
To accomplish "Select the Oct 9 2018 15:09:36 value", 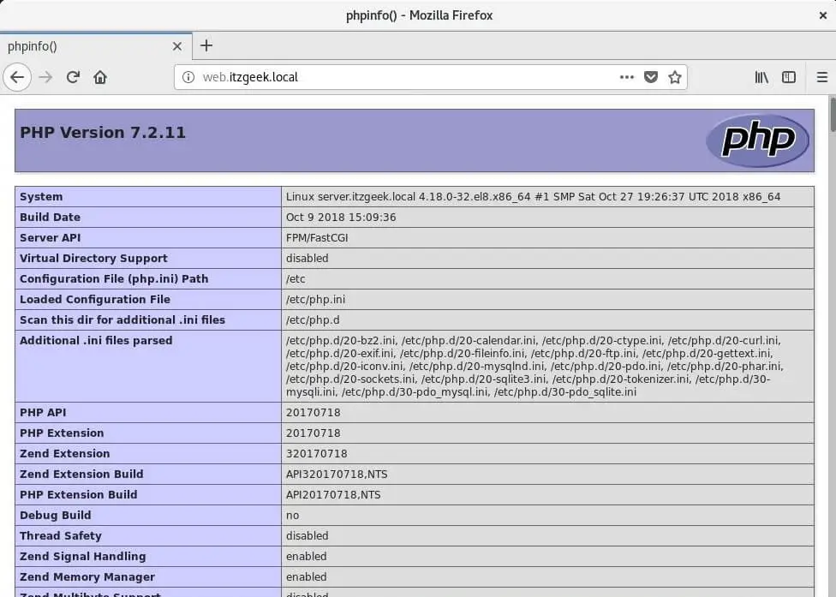I will 341,217.
